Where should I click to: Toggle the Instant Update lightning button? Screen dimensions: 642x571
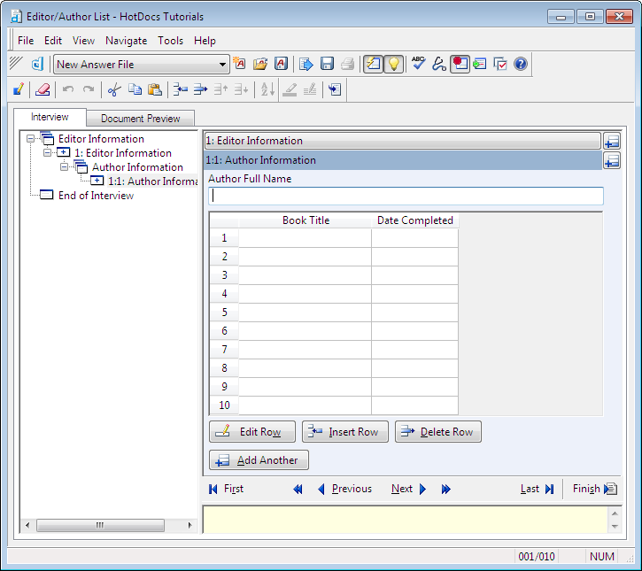(373, 64)
